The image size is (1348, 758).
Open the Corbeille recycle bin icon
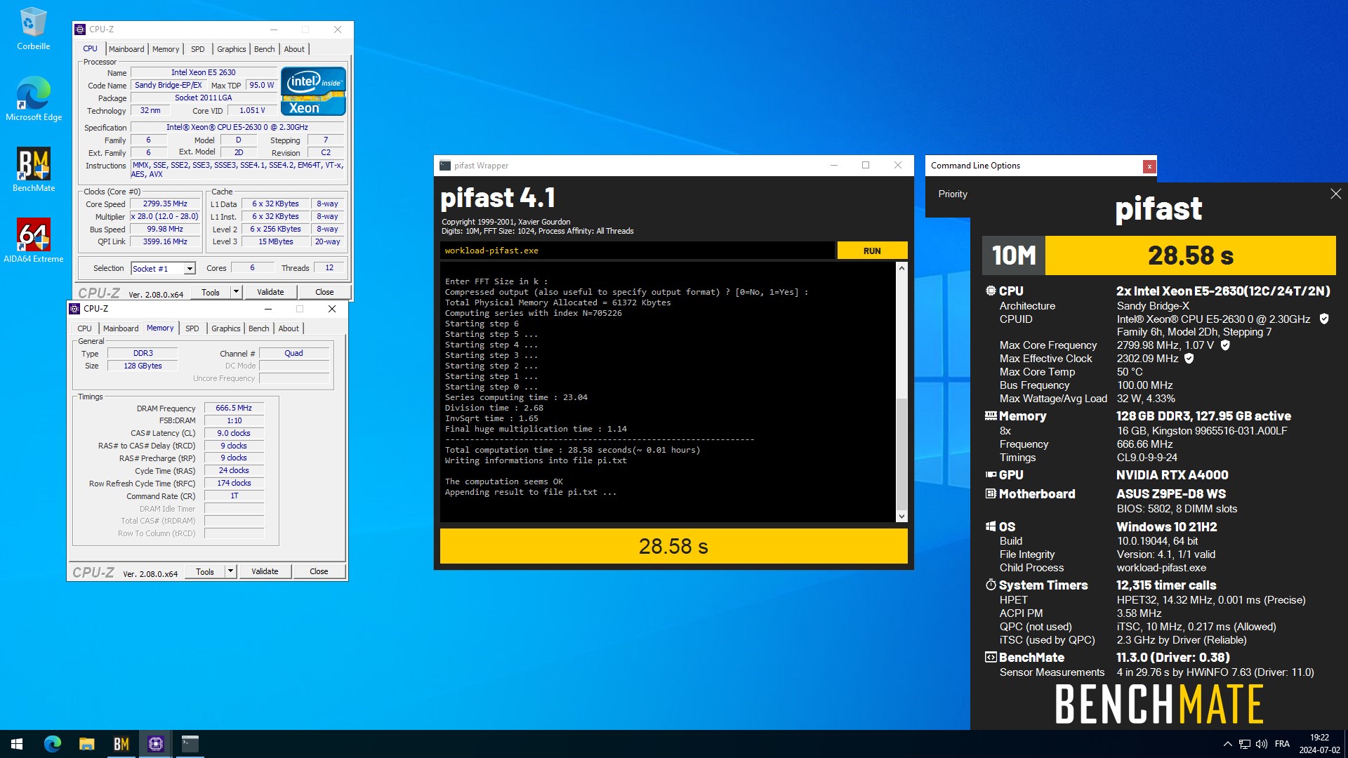33,29
